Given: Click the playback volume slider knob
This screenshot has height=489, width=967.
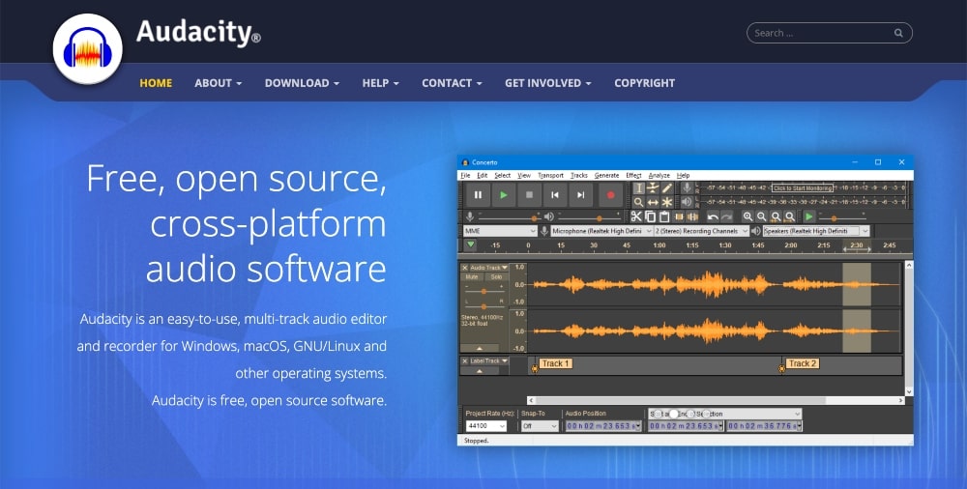Looking at the screenshot, I should pos(599,217).
